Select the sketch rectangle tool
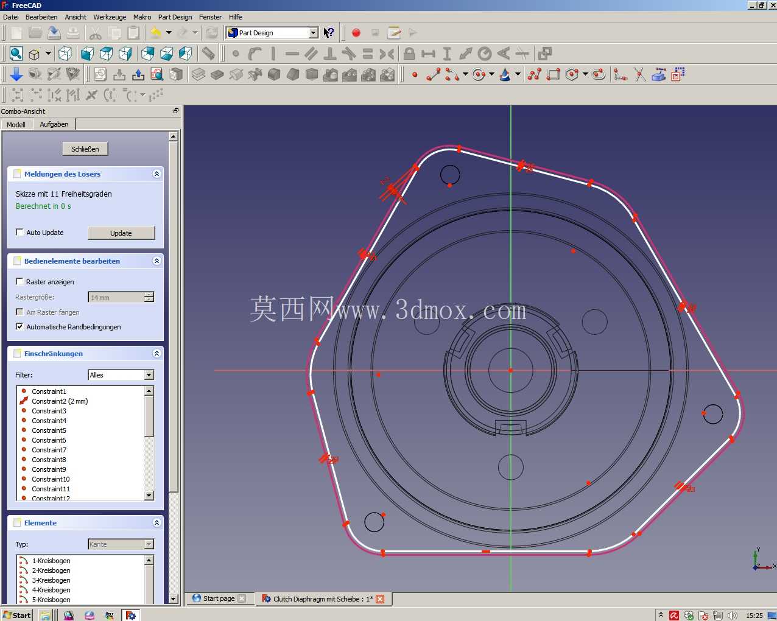The image size is (777, 621). 553,74
